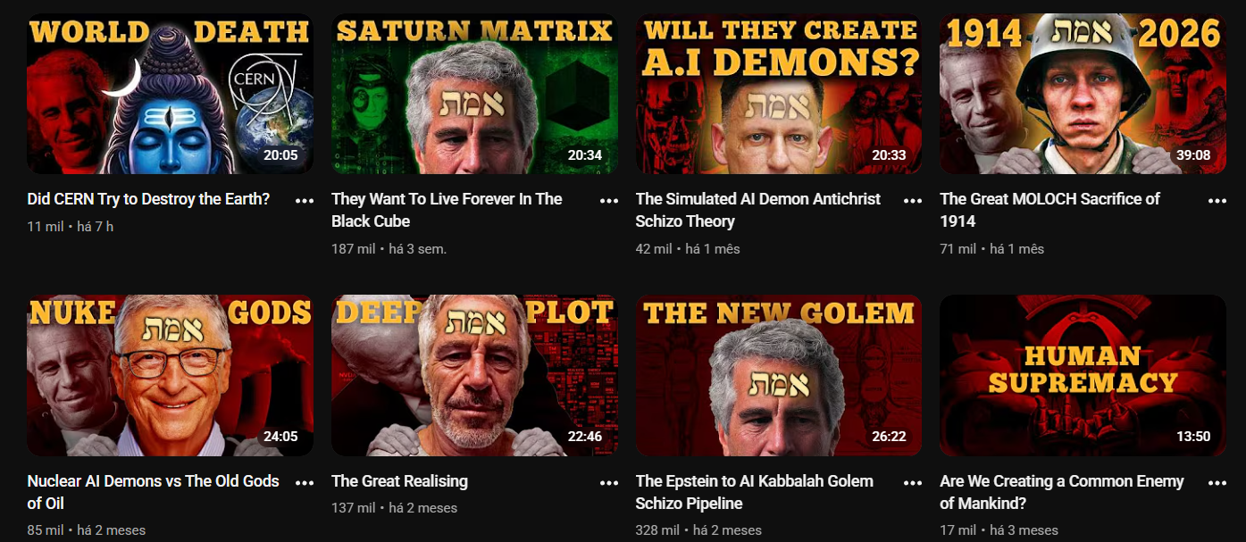Click title 'The Great Realising'
This screenshot has width=1246, height=542.
399,481
